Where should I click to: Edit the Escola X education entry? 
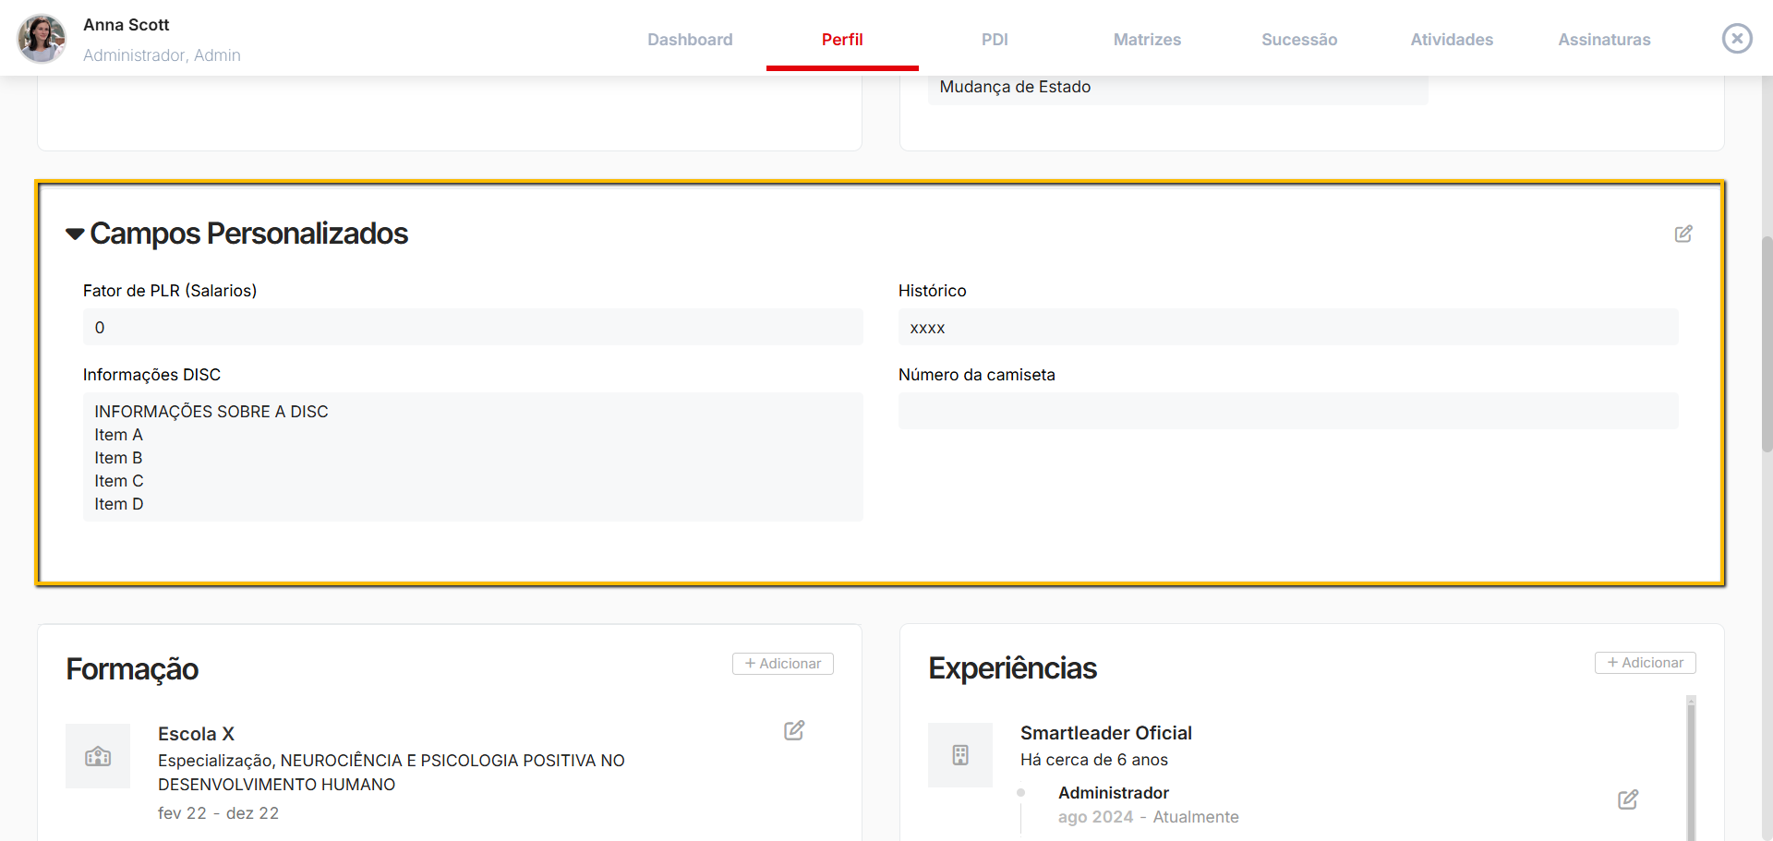(x=794, y=730)
